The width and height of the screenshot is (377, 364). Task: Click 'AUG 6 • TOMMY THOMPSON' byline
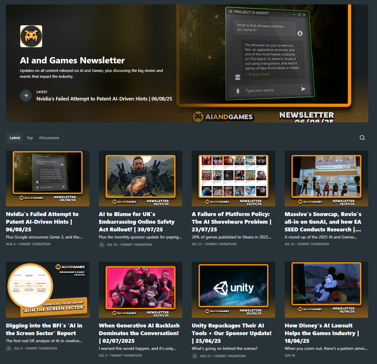[x=28, y=244]
